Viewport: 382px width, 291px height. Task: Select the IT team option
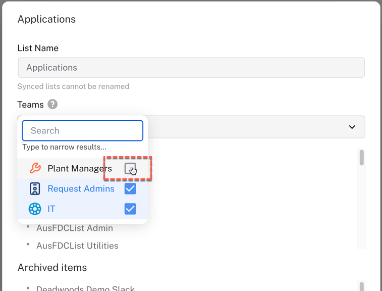tap(51, 209)
